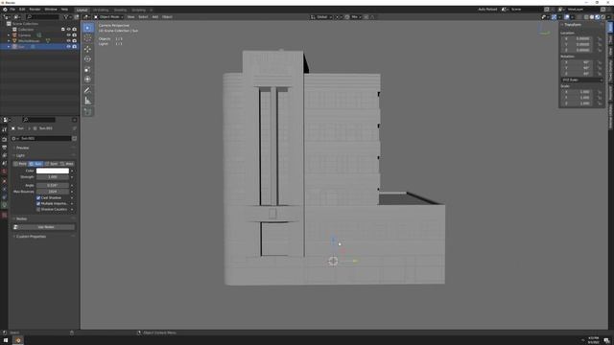Open the Render properties tab icon
Image resolution: width=614 pixels, height=345 pixels.
pyautogui.click(x=4, y=139)
